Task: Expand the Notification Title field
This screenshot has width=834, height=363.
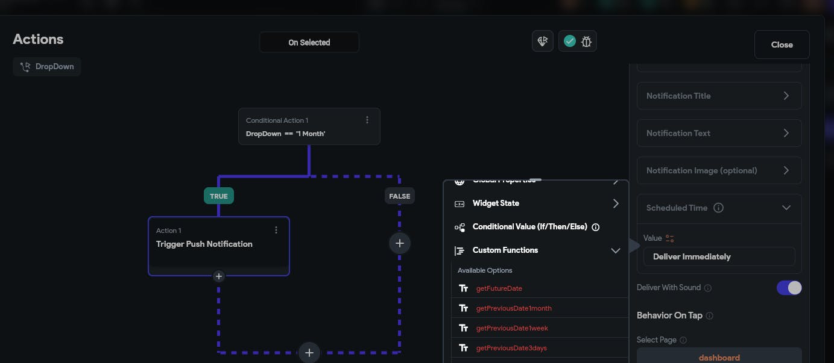Action: coord(786,96)
